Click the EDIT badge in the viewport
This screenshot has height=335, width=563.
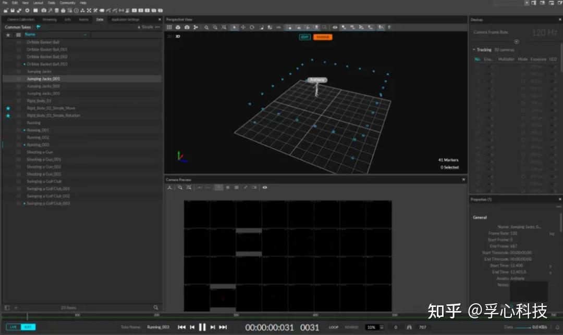tap(305, 37)
